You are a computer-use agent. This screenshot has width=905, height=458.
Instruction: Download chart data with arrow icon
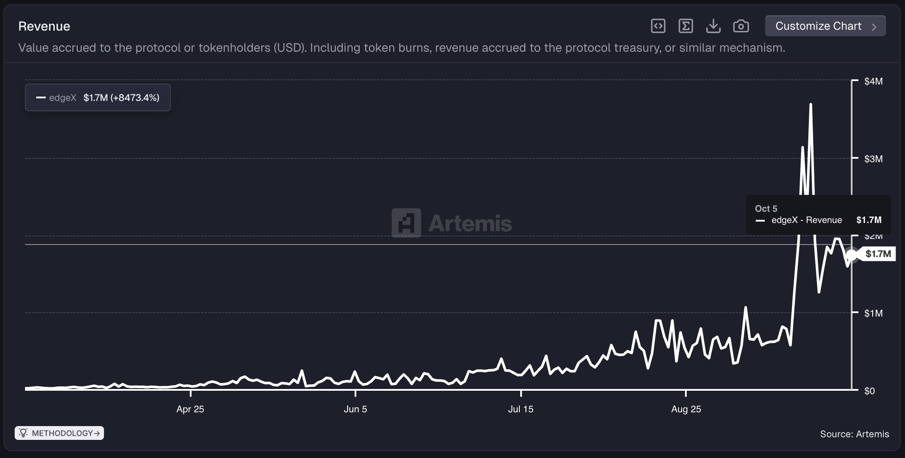point(713,26)
